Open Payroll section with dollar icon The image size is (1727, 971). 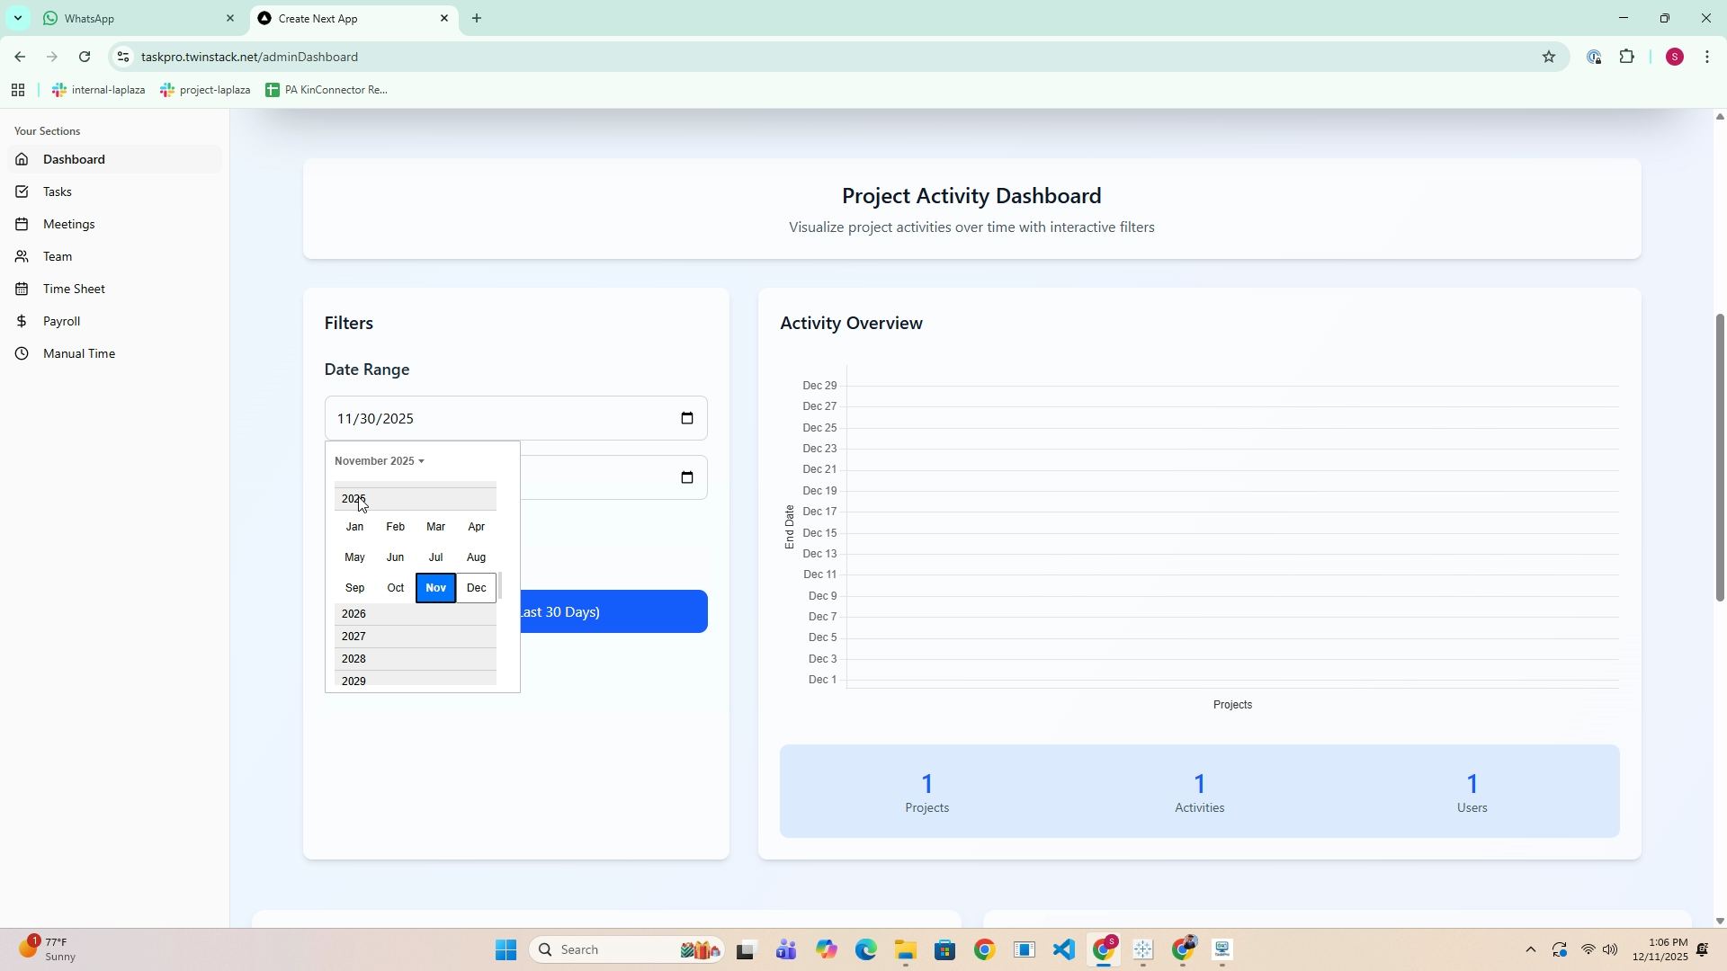(x=61, y=321)
